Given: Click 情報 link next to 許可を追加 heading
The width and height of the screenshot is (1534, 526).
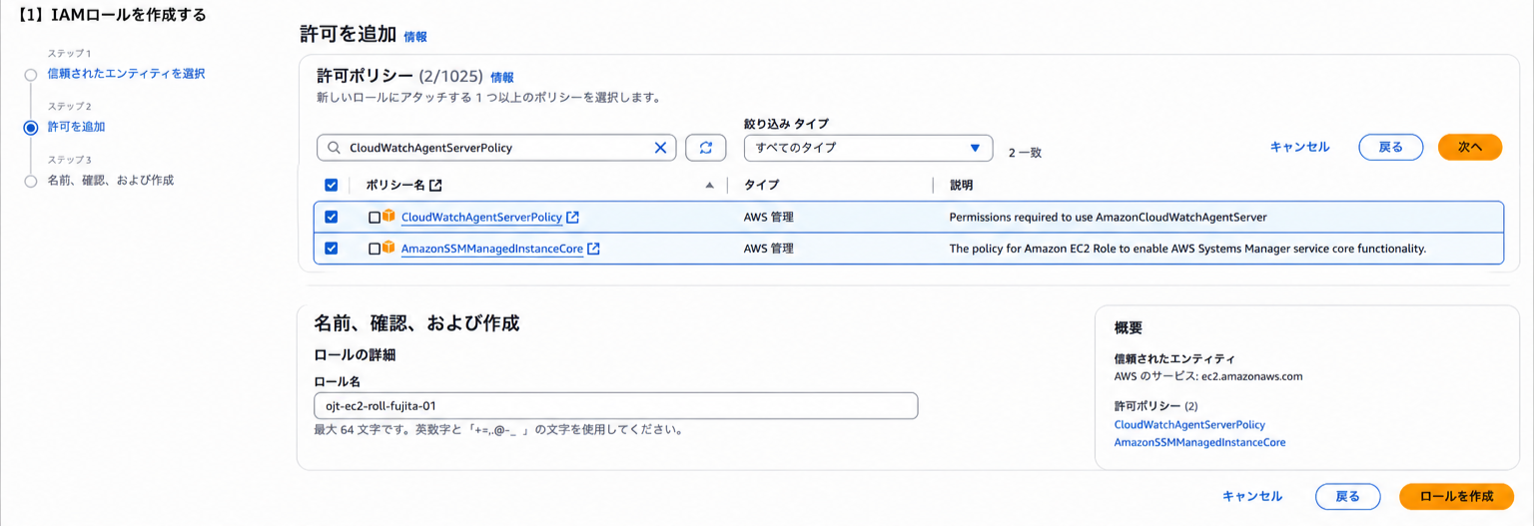Looking at the screenshot, I should (x=415, y=36).
